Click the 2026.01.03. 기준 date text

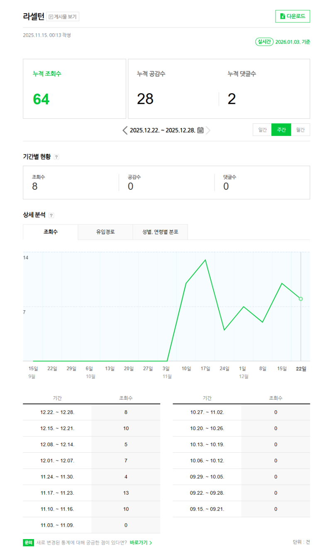[293, 42]
